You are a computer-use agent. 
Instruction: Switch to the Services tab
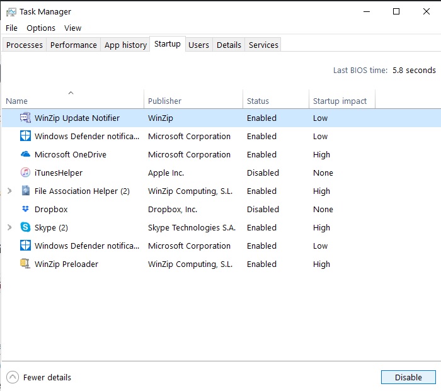click(263, 45)
